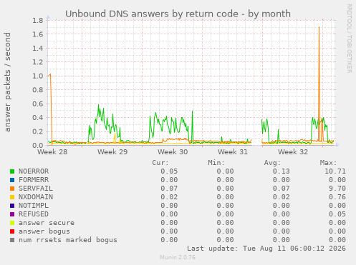356x265 pixels.
Task: Click NOERROR average value 0.13
Action: [282, 171]
